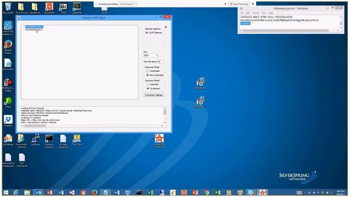350x197 pixels.
Task: Open Internet Explorer from the taskbar
Action: pos(16,192)
